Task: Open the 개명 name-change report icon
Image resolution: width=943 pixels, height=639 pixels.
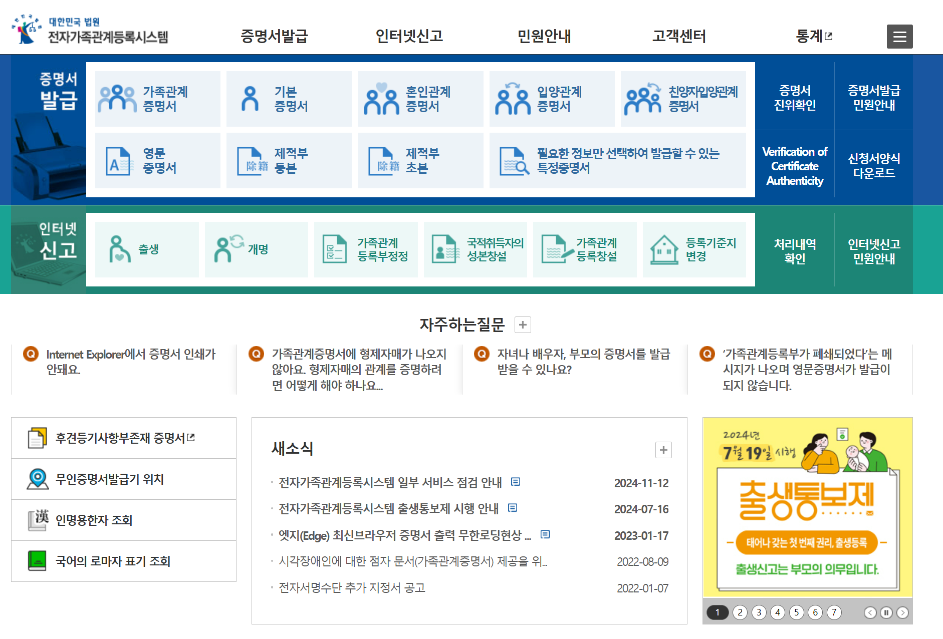Action: tap(256, 249)
